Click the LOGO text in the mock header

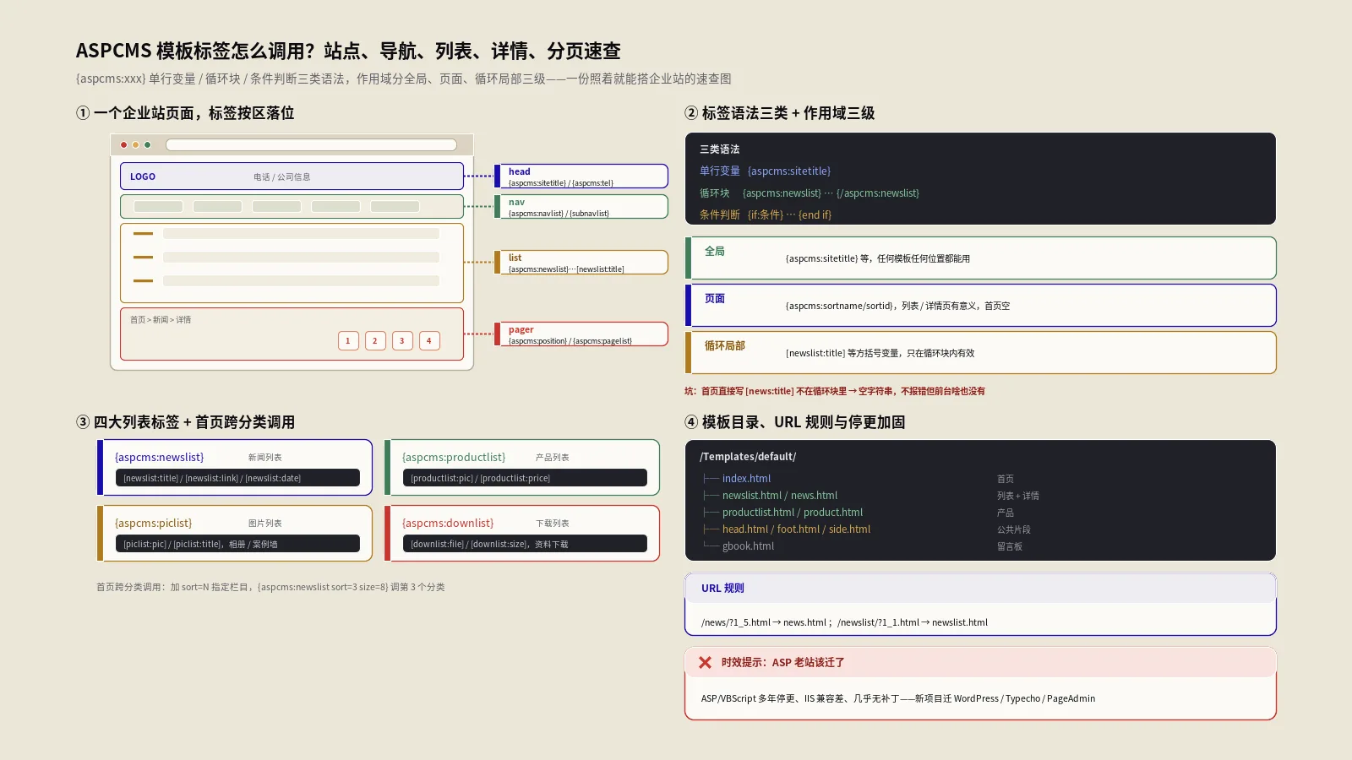tap(143, 177)
